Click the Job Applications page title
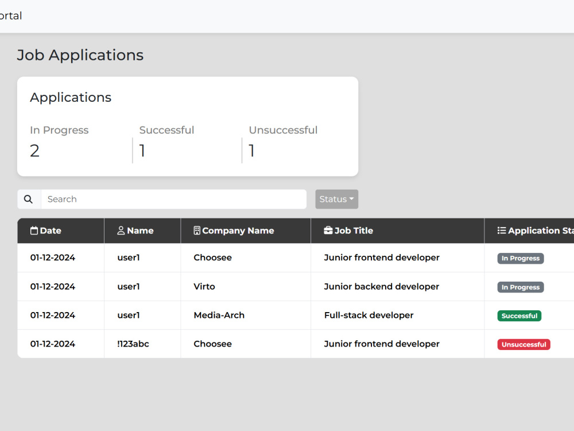The image size is (574, 431). coord(80,55)
